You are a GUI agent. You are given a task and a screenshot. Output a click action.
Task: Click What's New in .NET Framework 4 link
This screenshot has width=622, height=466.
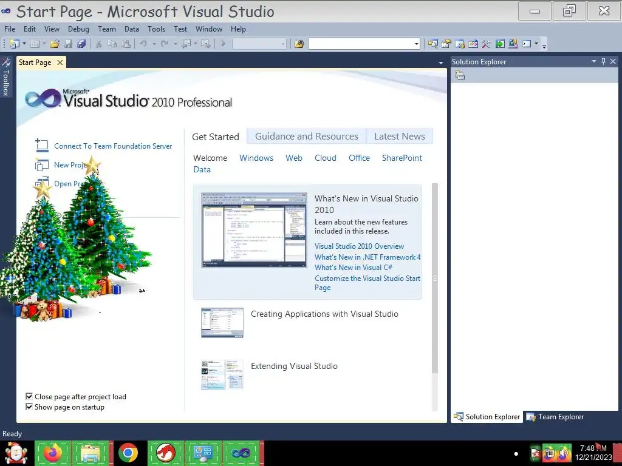[367, 257]
